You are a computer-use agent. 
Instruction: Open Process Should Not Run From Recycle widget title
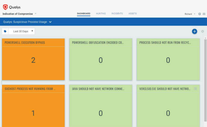coord(165,43)
